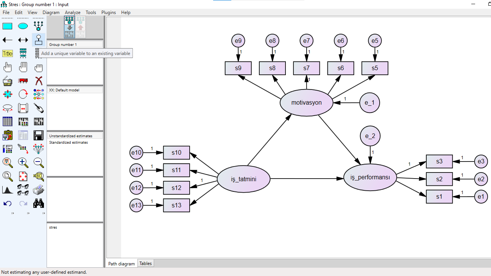The width and height of the screenshot is (491, 276).
Task: Click the Title figure caption tool
Action: coord(8,53)
